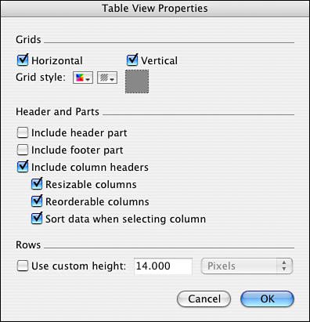Click the gray grid style preview swatch
Screen dimensions: 310x322
click(x=137, y=81)
